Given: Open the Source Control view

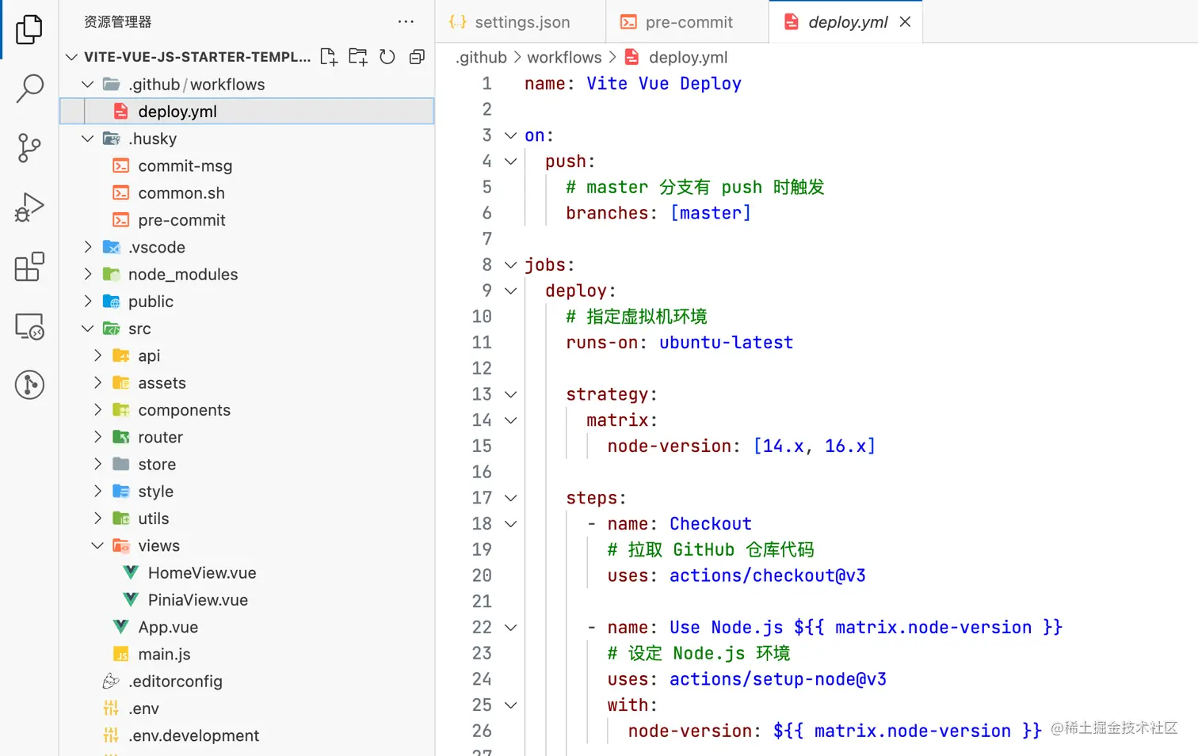Looking at the screenshot, I should click(29, 148).
